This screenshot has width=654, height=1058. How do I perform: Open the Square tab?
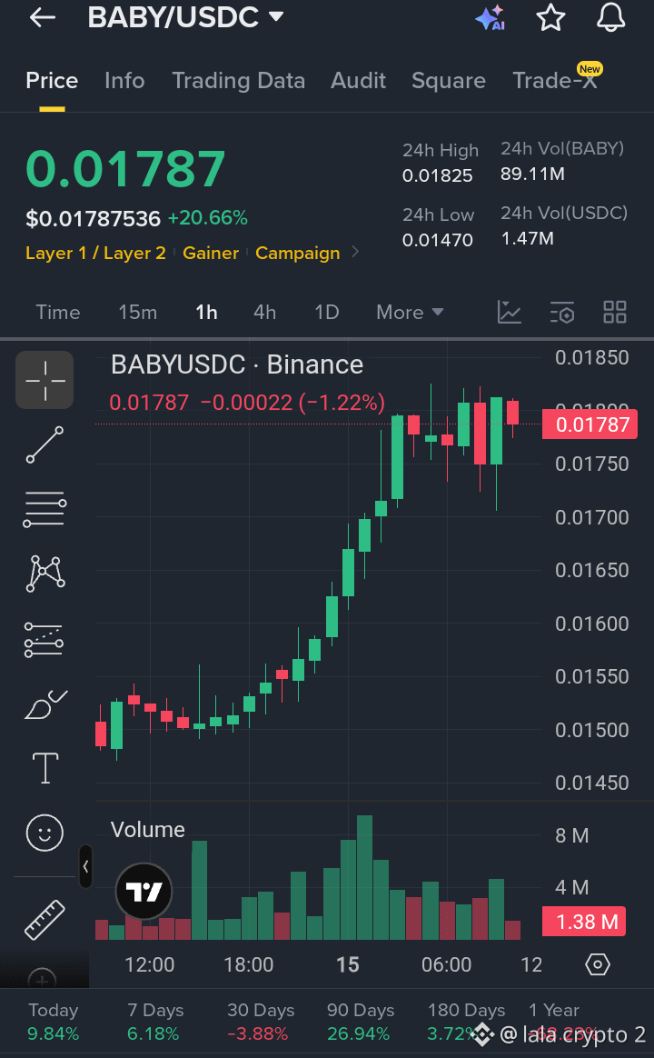coord(449,81)
